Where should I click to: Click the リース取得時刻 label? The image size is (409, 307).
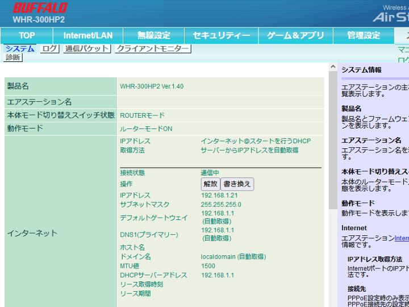click(x=141, y=284)
